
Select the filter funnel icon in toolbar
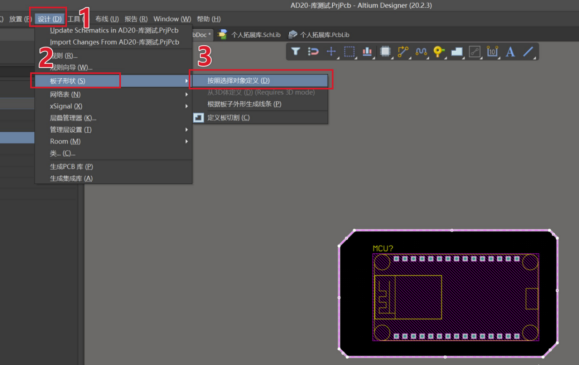(x=295, y=51)
